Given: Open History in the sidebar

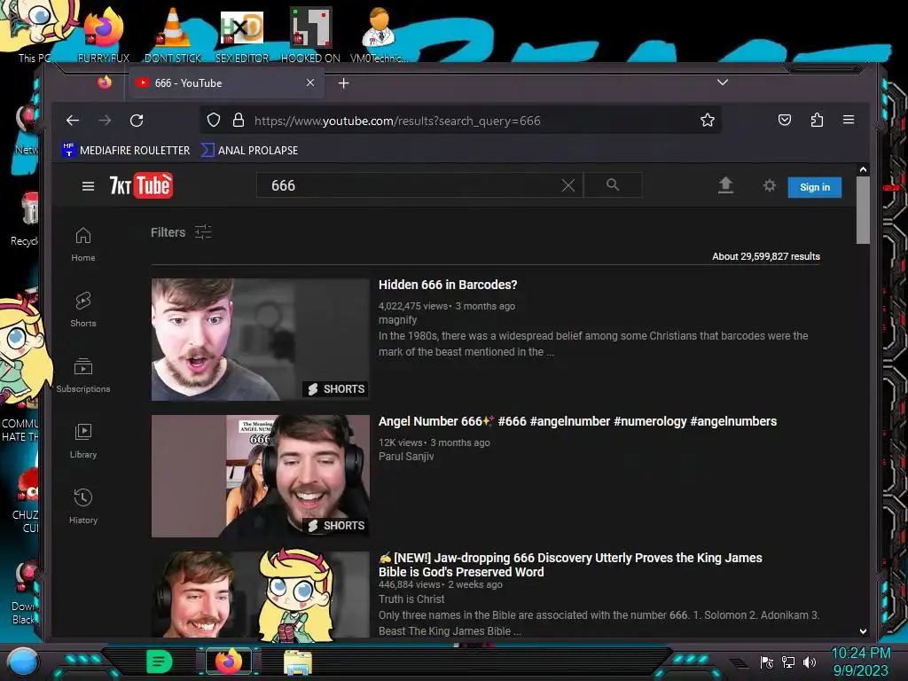Looking at the screenshot, I should 82,506.
